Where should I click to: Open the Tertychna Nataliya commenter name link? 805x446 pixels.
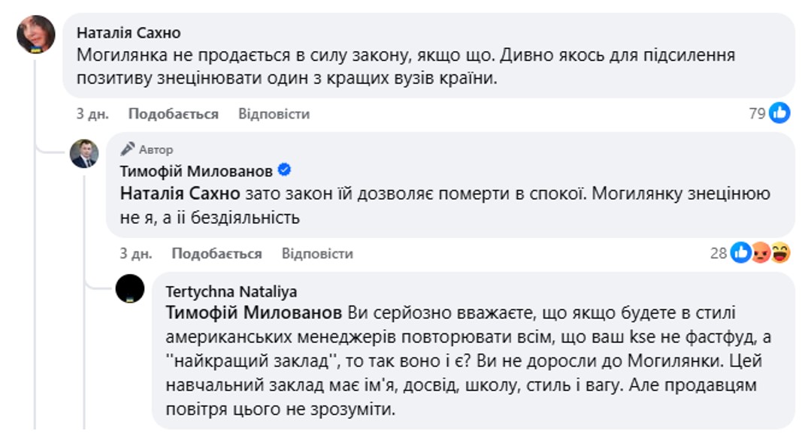pyautogui.click(x=231, y=291)
